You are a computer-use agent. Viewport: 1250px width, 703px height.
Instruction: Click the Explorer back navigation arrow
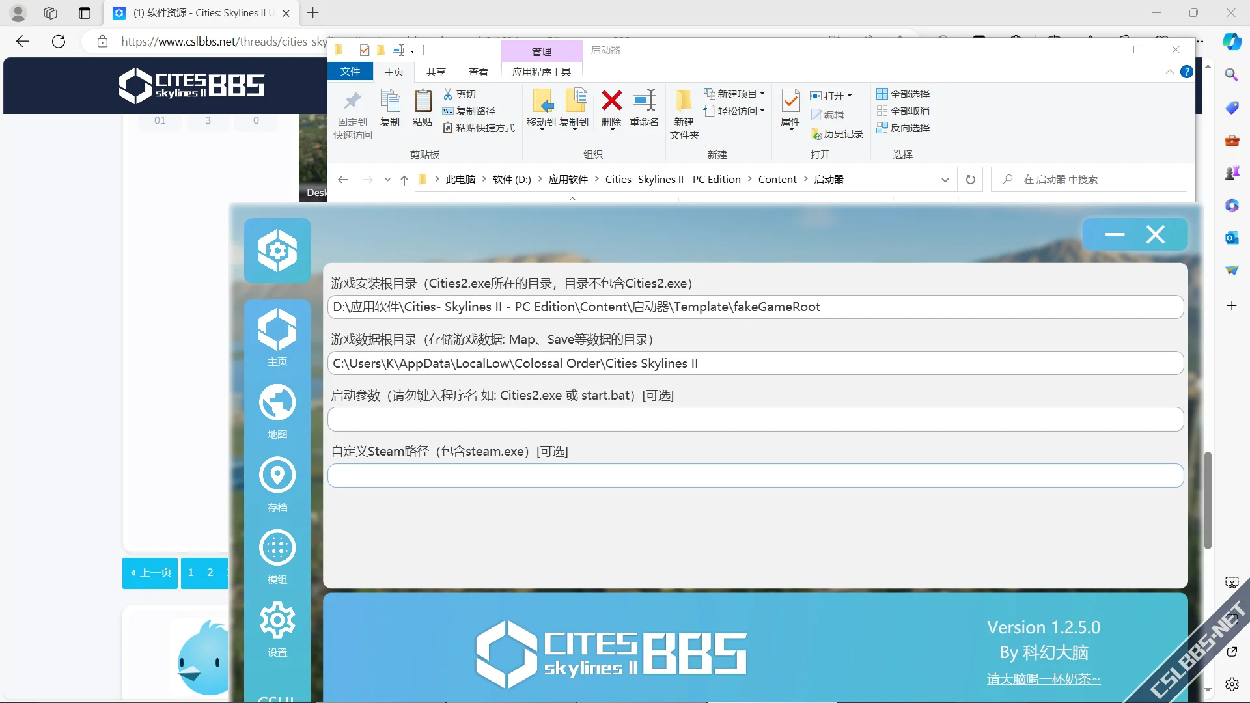[343, 180]
